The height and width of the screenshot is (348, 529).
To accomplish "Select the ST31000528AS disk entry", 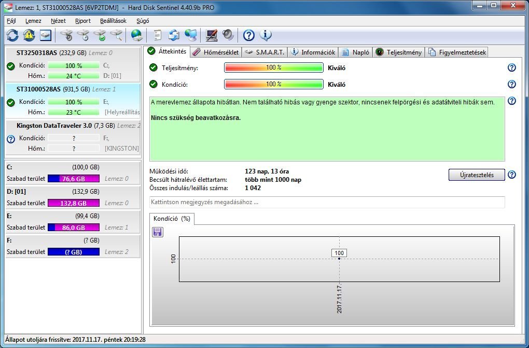I will (73, 101).
